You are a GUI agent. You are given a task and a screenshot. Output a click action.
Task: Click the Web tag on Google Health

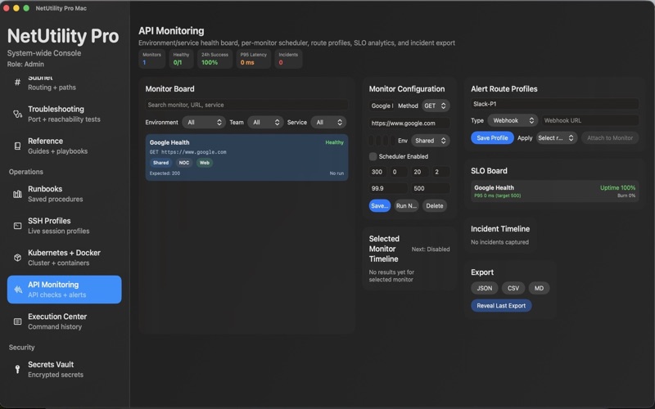click(x=204, y=163)
